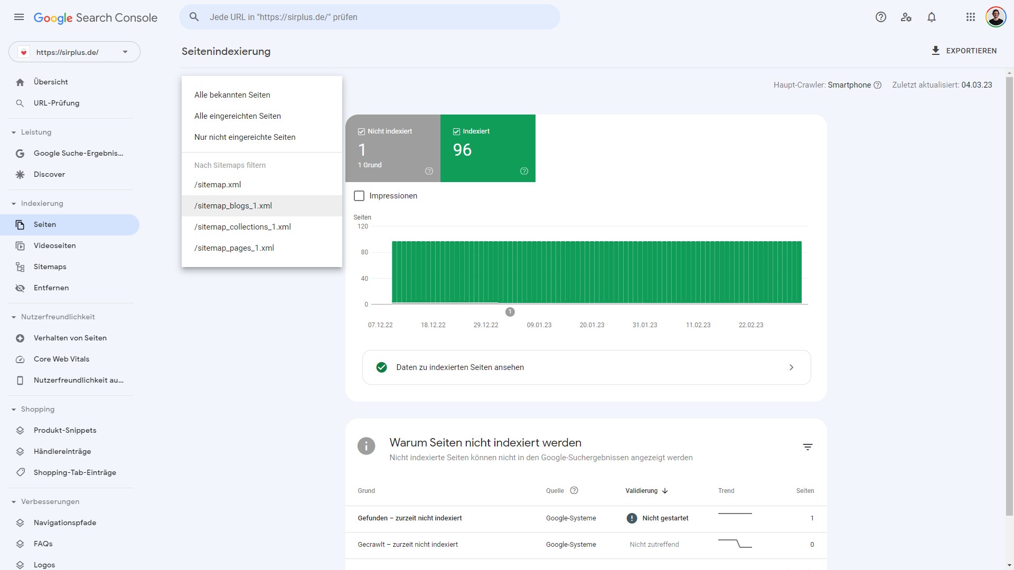Image resolution: width=1014 pixels, height=570 pixels.
Task: Click the Discover asterisk icon
Action: [x=20, y=175]
